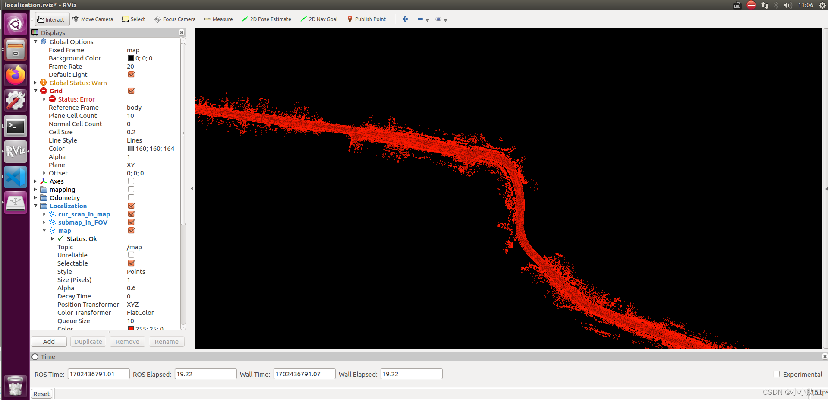Click the cur_scan_in_map point cloud icon

pyautogui.click(x=52, y=214)
